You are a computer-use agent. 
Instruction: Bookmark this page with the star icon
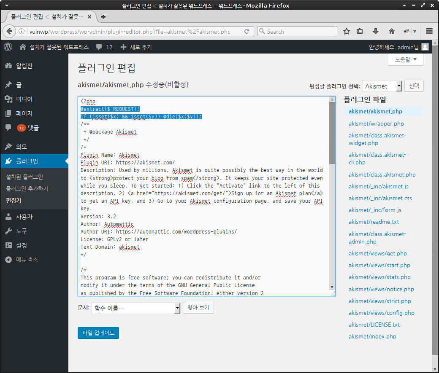pyautogui.click(x=346, y=31)
